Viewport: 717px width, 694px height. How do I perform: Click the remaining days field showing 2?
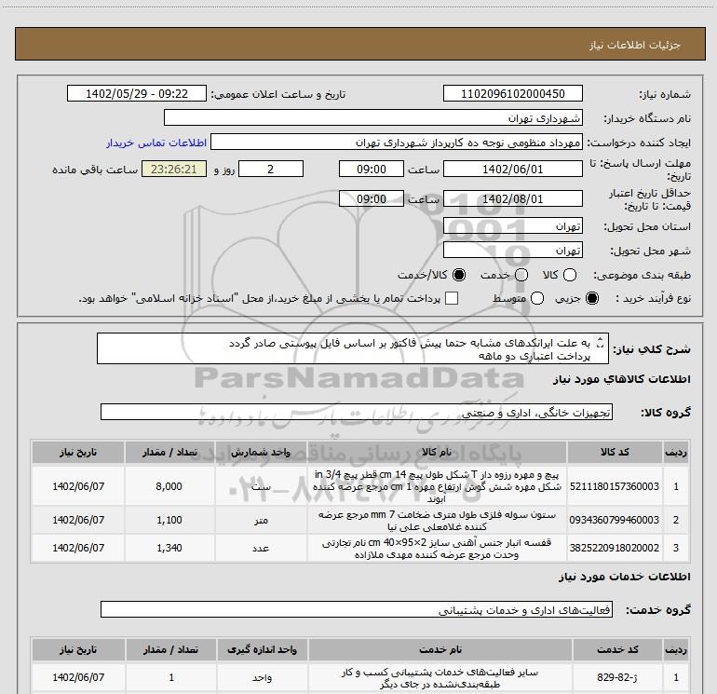[271, 170]
